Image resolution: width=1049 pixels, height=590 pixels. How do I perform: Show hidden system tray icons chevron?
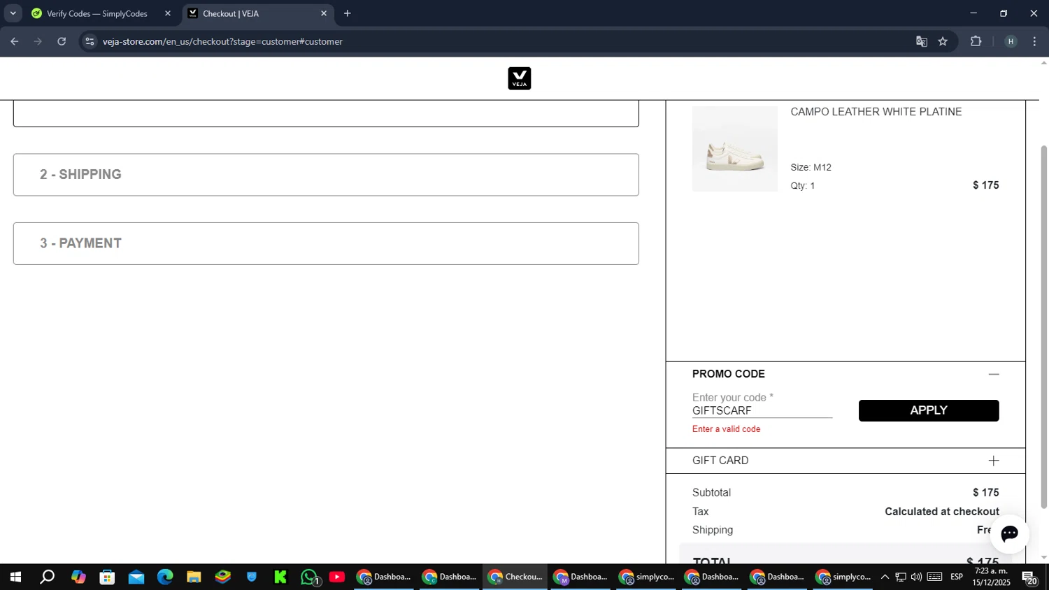click(885, 577)
